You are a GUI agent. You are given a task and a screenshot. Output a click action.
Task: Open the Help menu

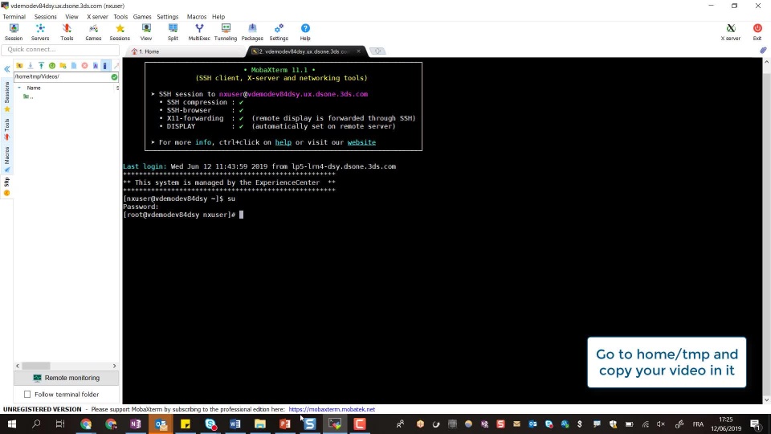(x=218, y=17)
